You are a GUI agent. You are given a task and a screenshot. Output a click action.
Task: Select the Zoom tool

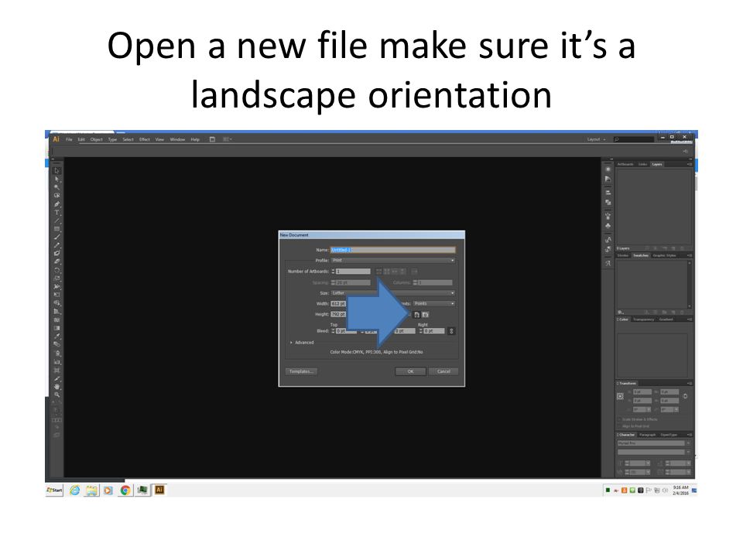tap(56, 395)
